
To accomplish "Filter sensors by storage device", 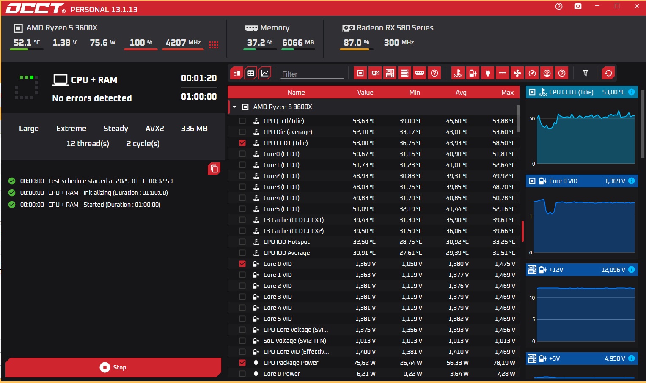I will (405, 73).
